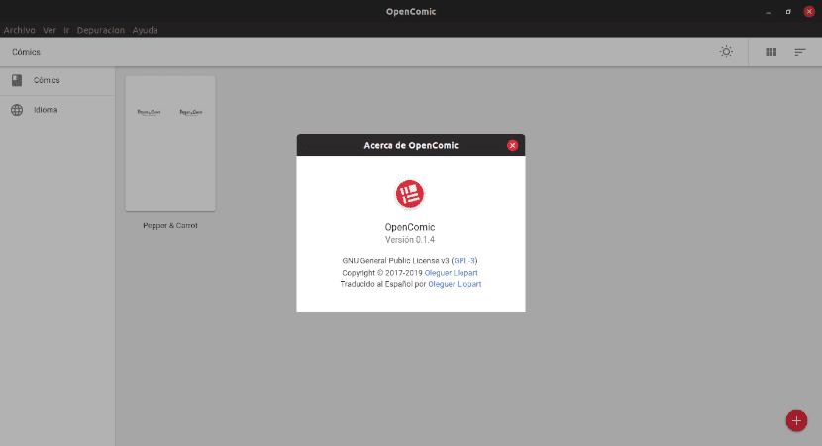Select Idioma in the sidebar
Screen dimensions: 822x446
click(57, 110)
